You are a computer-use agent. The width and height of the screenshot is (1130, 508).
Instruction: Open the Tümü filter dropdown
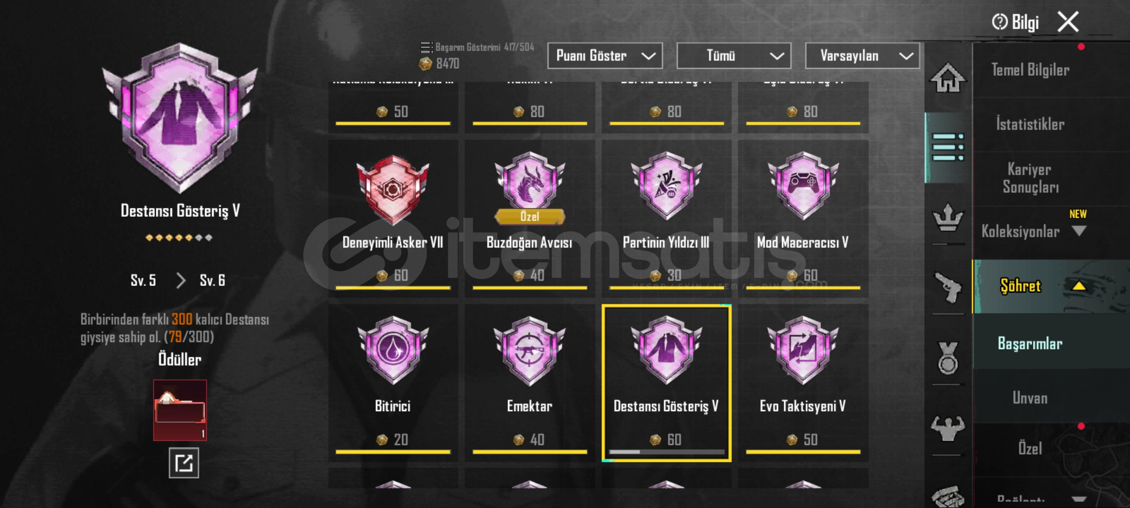(734, 56)
